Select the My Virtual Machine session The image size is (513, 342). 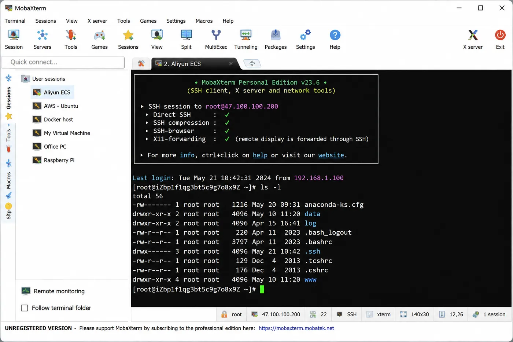point(62,133)
